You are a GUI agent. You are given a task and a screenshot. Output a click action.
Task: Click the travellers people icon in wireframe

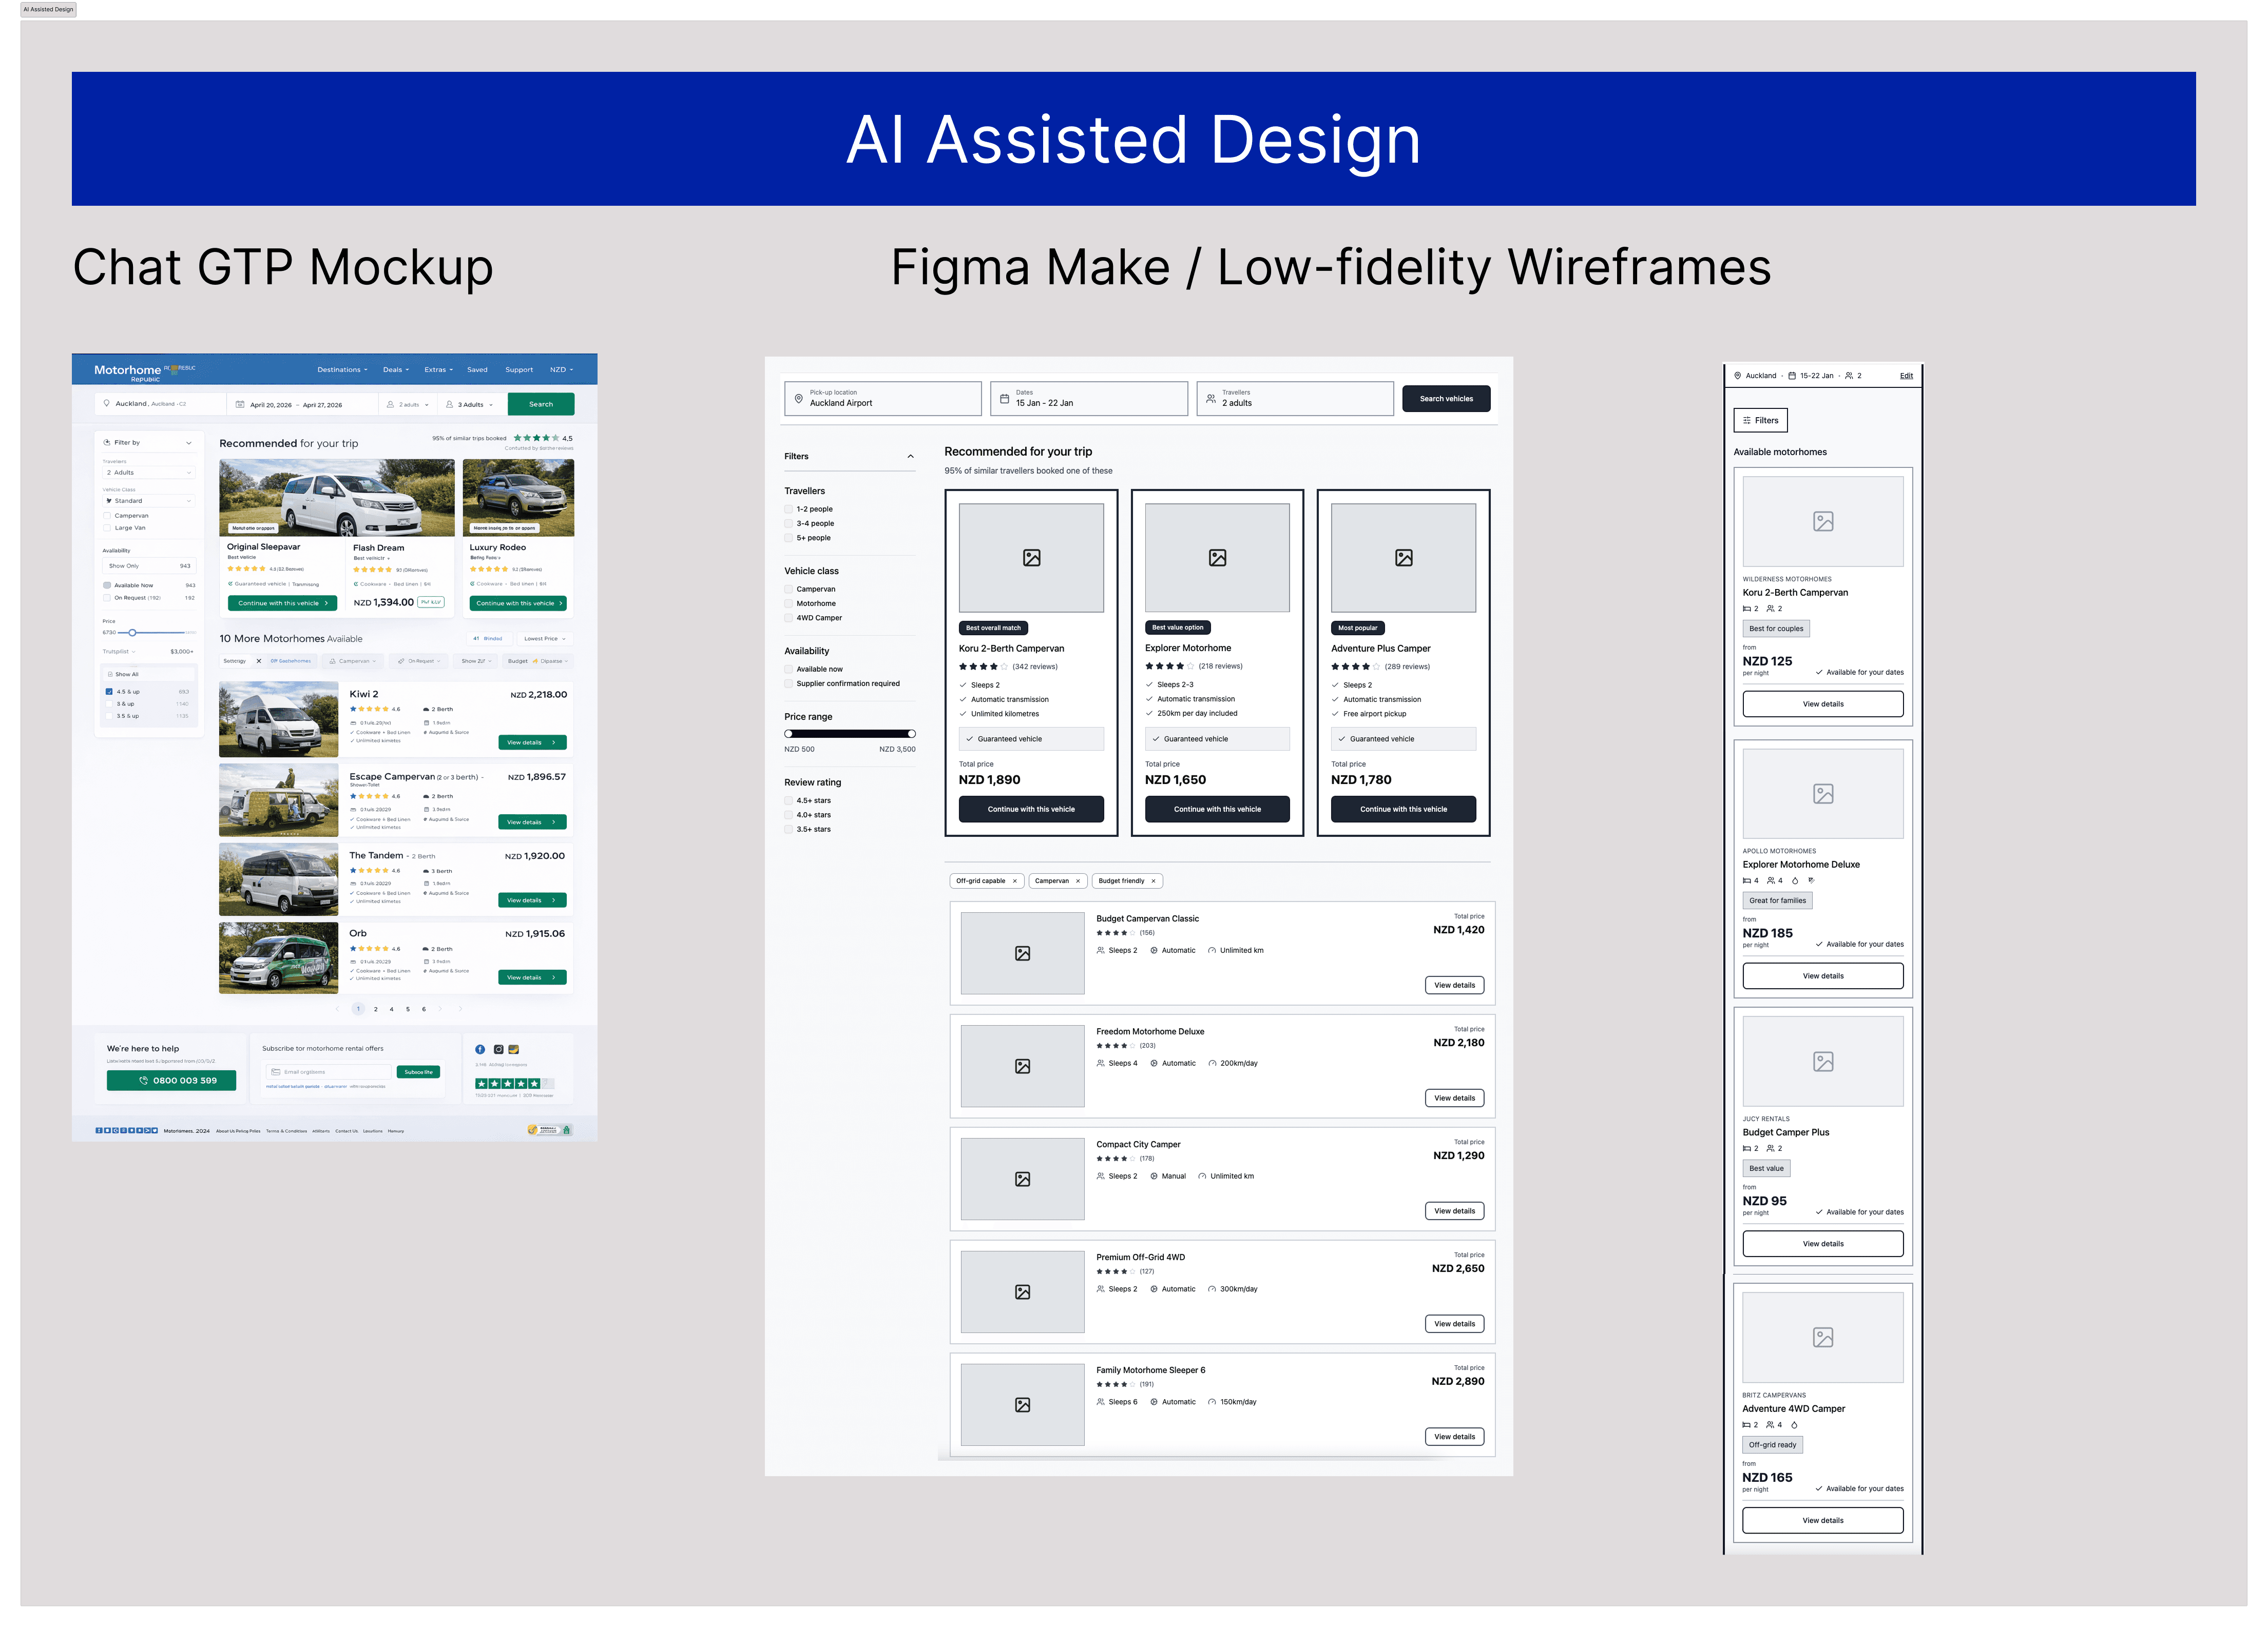(x=1210, y=399)
